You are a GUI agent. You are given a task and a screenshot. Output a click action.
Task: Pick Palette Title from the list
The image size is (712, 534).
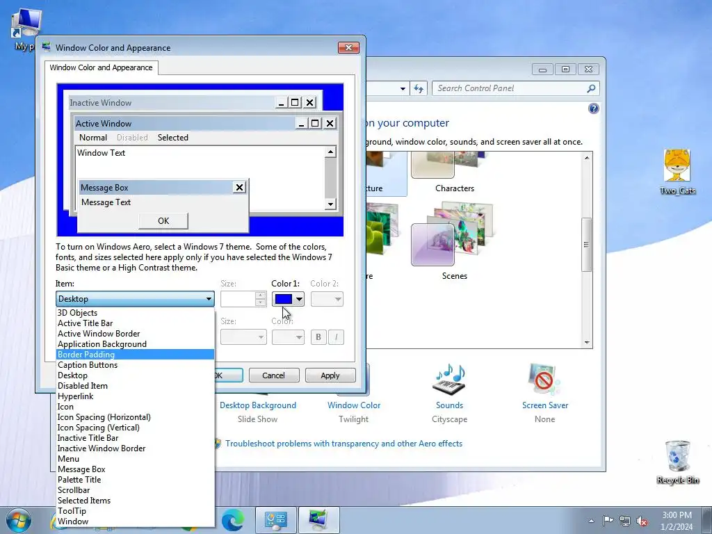[x=135, y=480]
